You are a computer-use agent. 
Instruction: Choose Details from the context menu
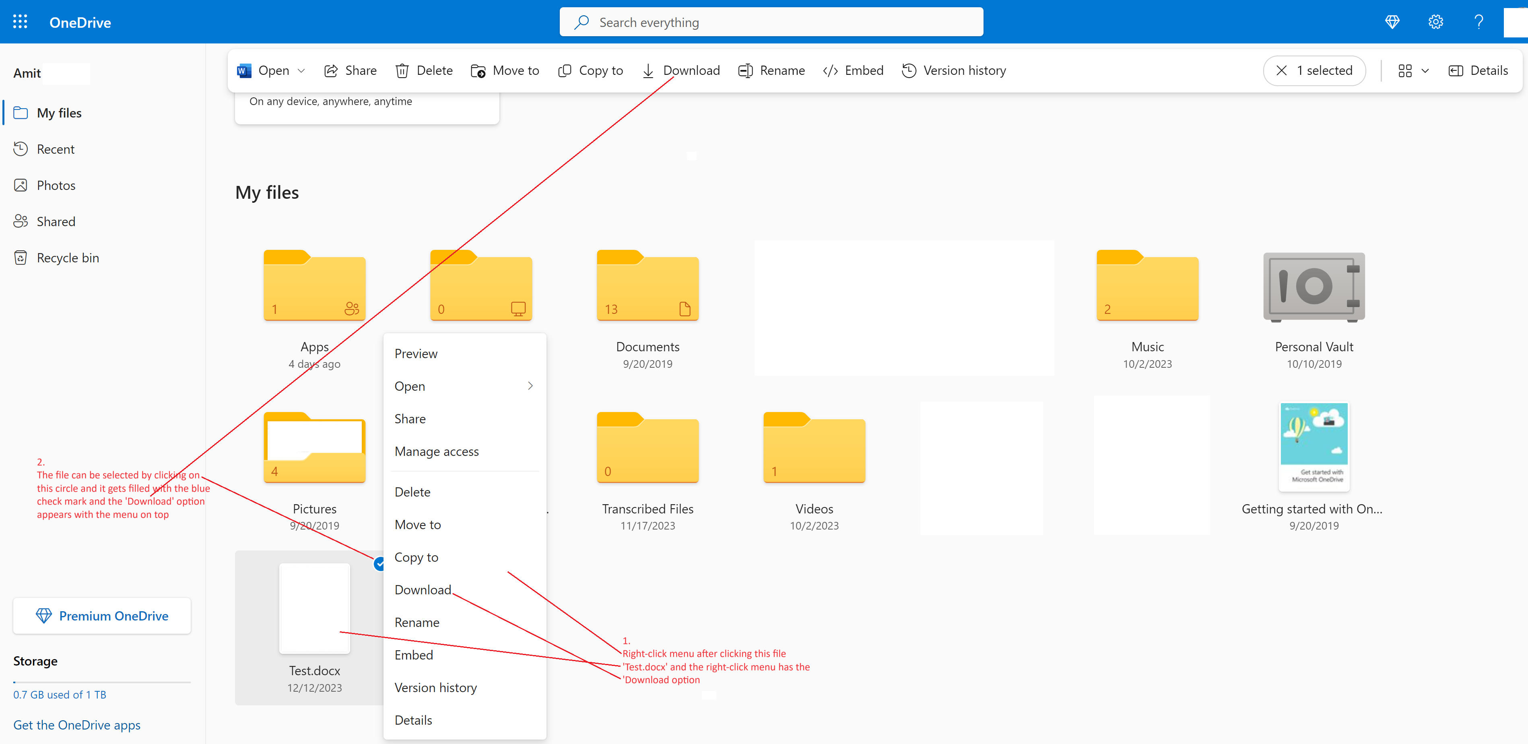pos(464,720)
